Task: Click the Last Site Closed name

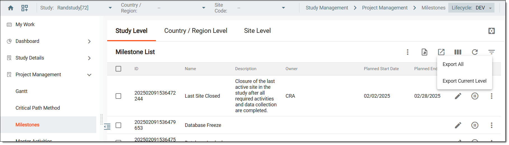Action: click(x=202, y=96)
